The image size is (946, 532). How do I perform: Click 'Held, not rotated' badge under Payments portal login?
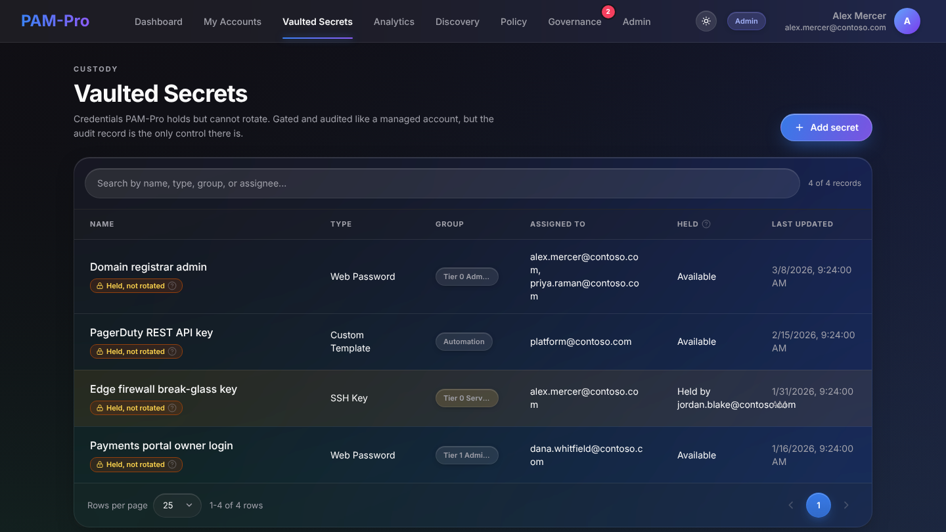click(136, 464)
